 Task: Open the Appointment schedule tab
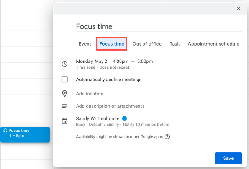tap(213, 44)
